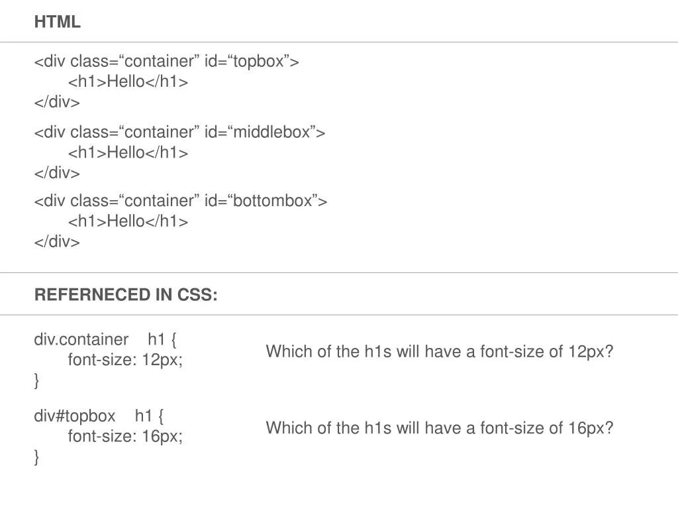Click the HTML heading text
Image resolution: width=678 pixels, height=509 pixels.
[58, 22]
